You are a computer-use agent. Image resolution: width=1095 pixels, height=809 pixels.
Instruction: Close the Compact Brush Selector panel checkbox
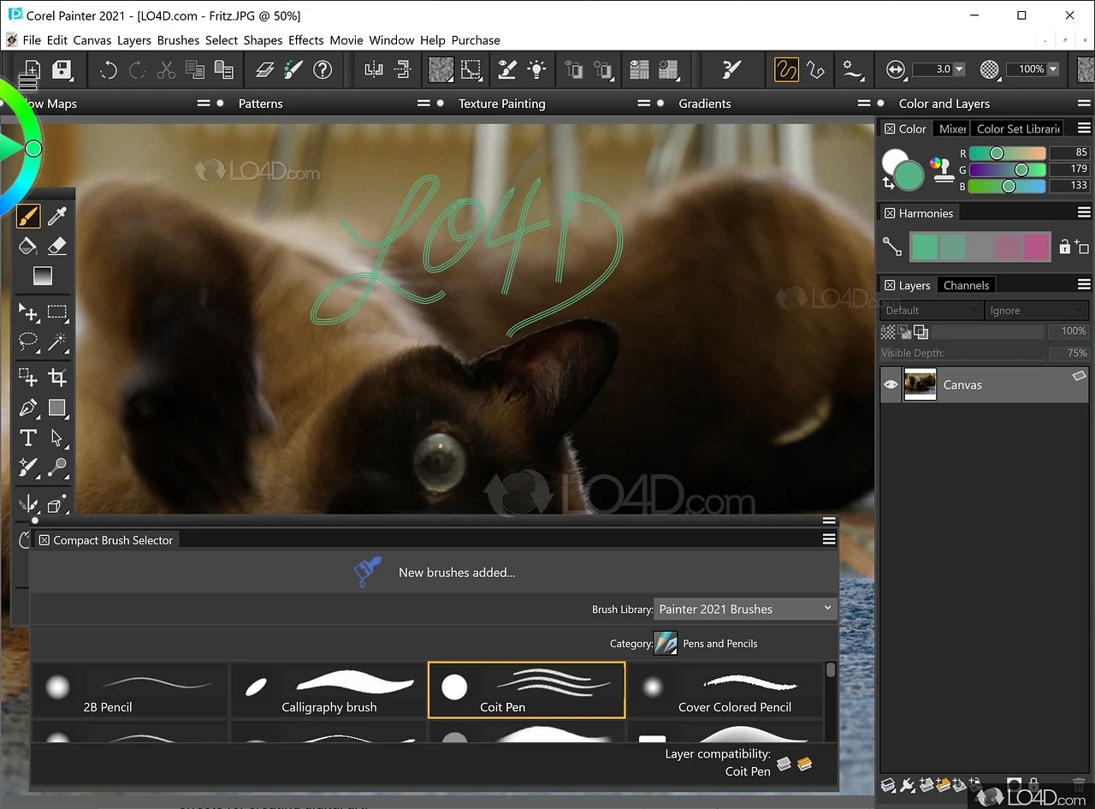(44, 540)
